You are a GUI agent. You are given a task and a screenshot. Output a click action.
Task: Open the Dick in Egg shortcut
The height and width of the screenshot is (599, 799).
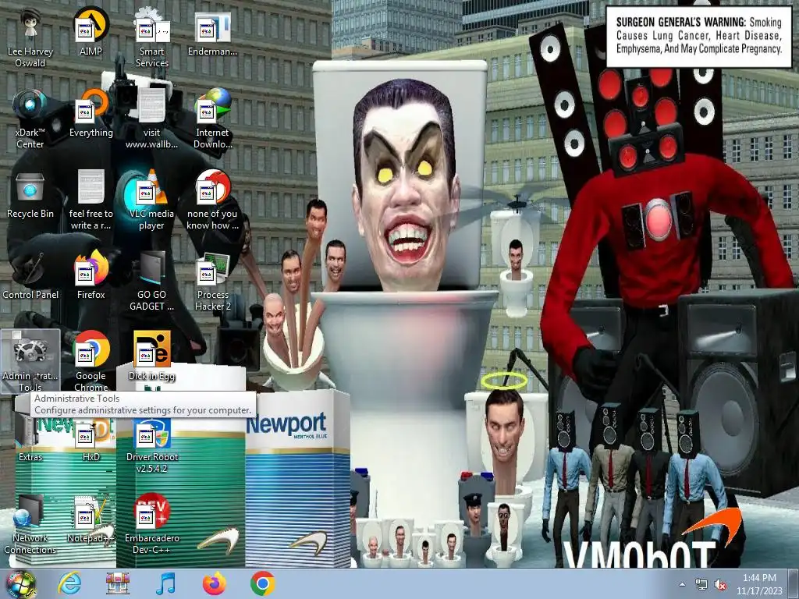[x=152, y=356]
